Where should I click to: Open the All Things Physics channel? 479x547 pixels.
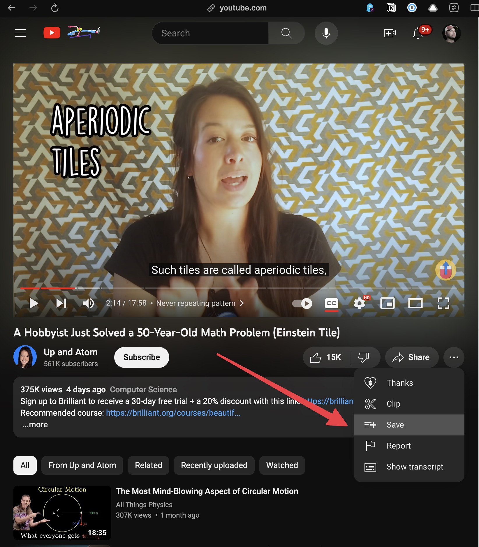pos(144,504)
